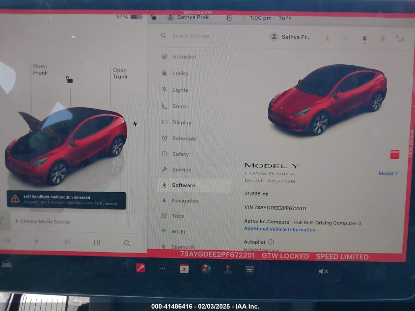This screenshot has width=415, height=311.
Task: Open Additional Vehicle Information link
Action: (279, 229)
